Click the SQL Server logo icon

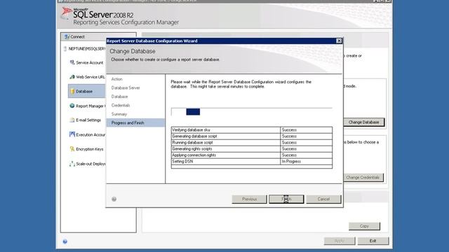click(x=67, y=13)
